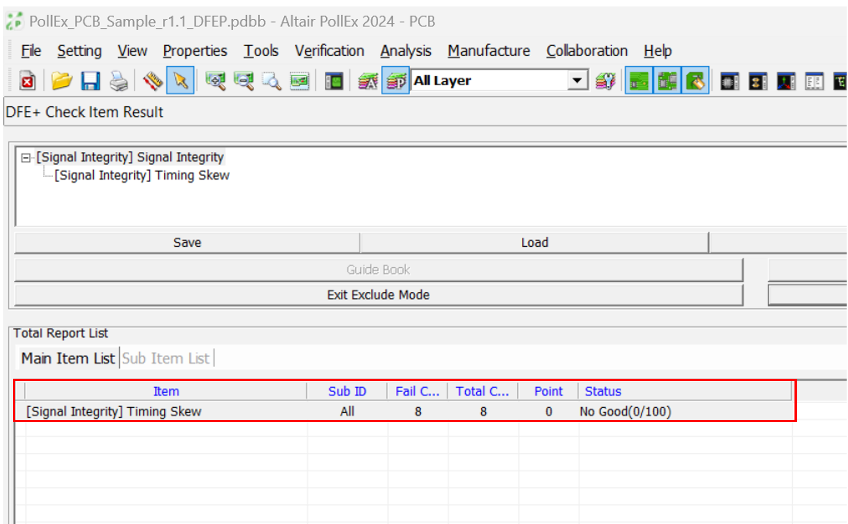Click the close file red X icon

click(28, 81)
